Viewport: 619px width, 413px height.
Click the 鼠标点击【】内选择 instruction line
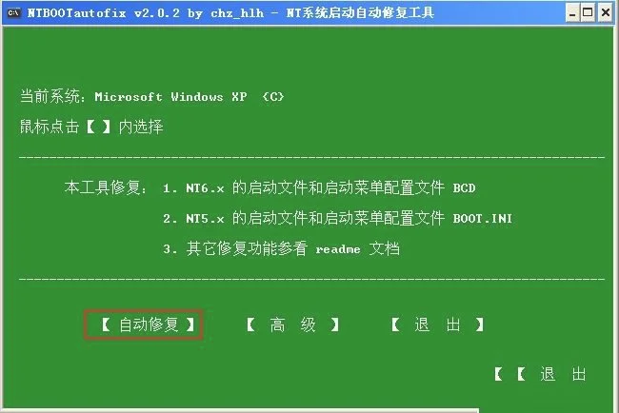pos(91,127)
